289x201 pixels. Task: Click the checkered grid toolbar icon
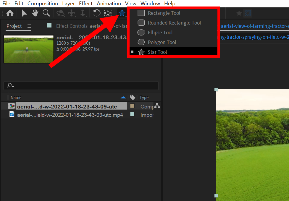click(x=248, y=13)
